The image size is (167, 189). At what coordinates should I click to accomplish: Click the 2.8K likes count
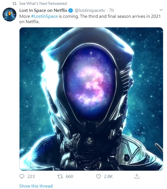(108, 177)
